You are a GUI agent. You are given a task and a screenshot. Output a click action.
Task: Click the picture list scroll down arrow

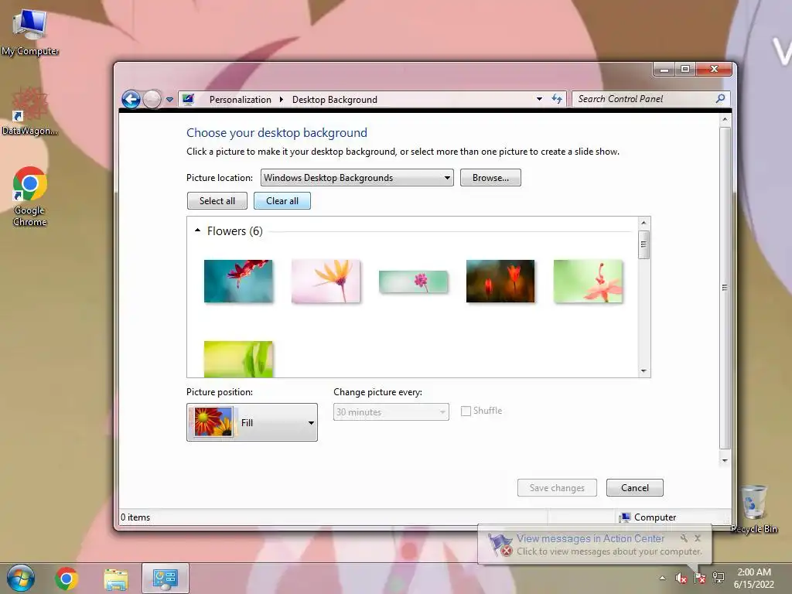coord(643,370)
